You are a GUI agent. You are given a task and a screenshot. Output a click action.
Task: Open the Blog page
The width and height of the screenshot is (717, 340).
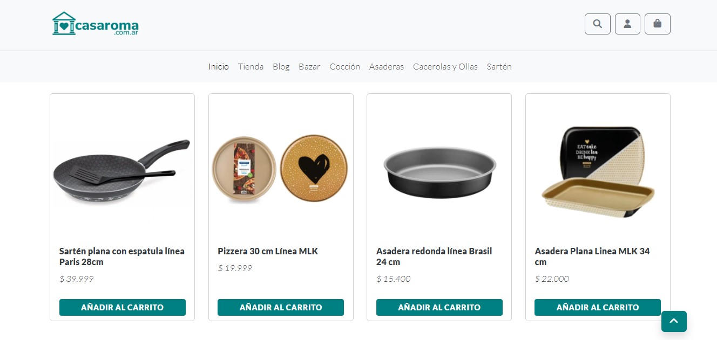point(281,67)
